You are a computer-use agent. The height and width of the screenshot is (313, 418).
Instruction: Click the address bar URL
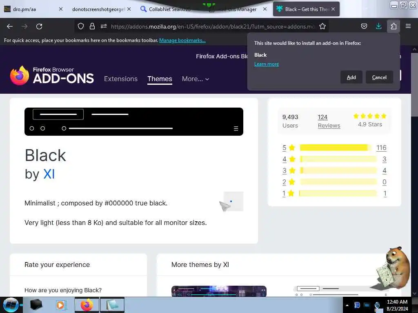213,26
